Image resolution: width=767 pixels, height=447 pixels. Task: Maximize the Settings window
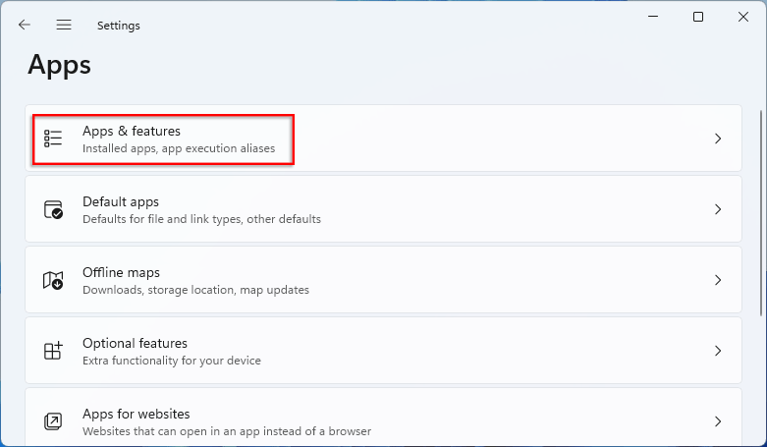pyautogui.click(x=698, y=17)
